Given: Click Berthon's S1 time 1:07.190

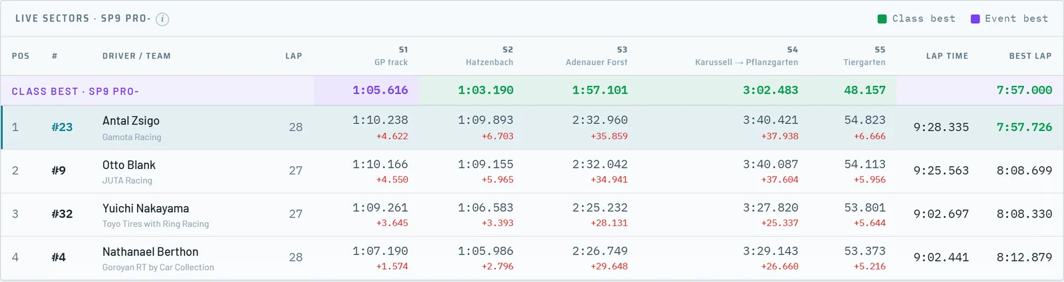Looking at the screenshot, I should point(380,251).
